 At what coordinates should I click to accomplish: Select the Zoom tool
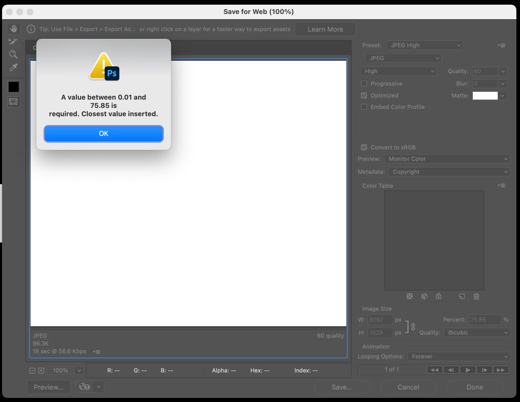pyautogui.click(x=13, y=54)
